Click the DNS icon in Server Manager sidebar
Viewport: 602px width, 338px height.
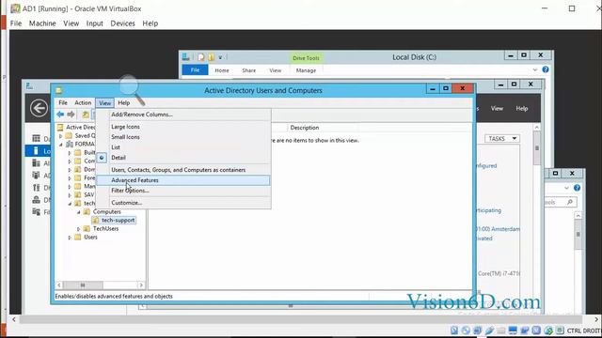point(37,200)
